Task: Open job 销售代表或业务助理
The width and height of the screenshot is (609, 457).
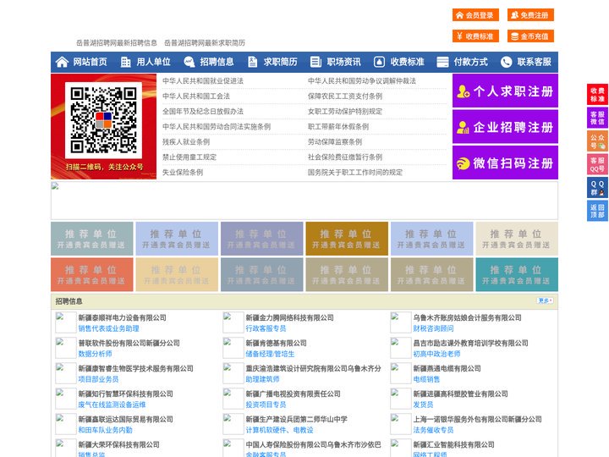Action: click(108, 328)
